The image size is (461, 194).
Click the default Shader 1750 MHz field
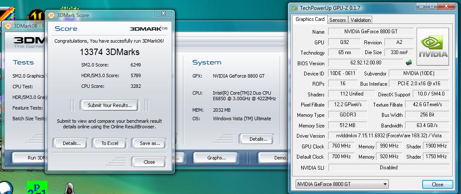click(436, 156)
